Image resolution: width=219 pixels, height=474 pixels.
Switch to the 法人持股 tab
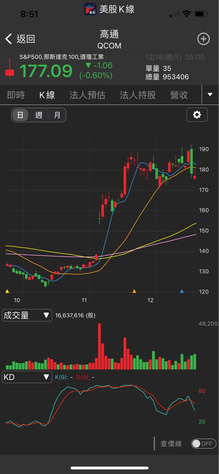[x=138, y=95]
